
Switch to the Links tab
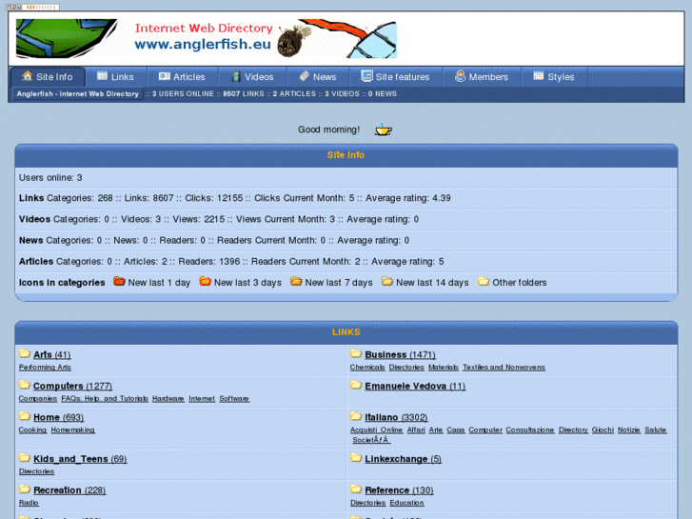click(x=116, y=77)
